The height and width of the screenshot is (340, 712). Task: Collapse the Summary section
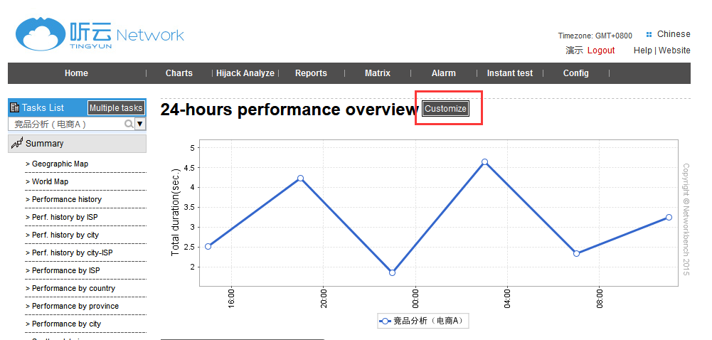coord(44,144)
